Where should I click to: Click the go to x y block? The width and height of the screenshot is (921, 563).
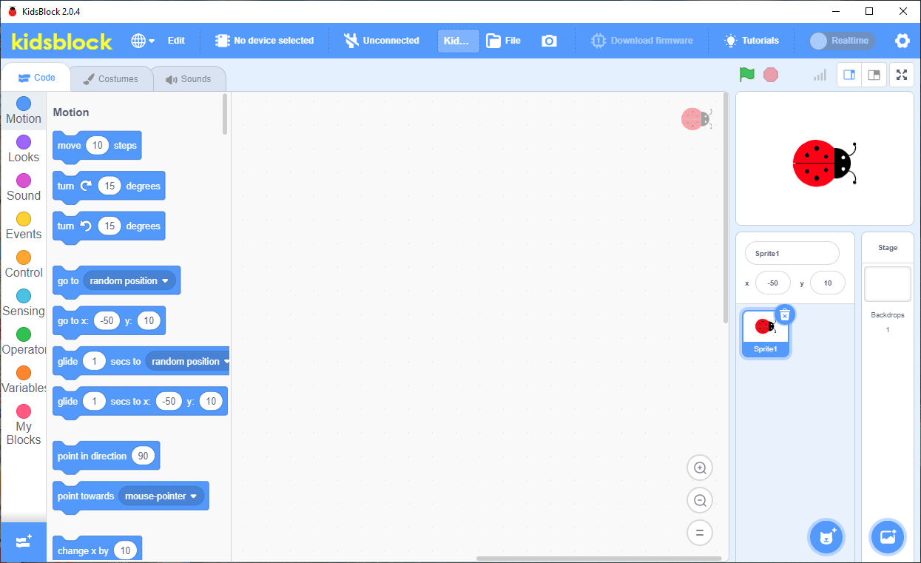(x=109, y=321)
